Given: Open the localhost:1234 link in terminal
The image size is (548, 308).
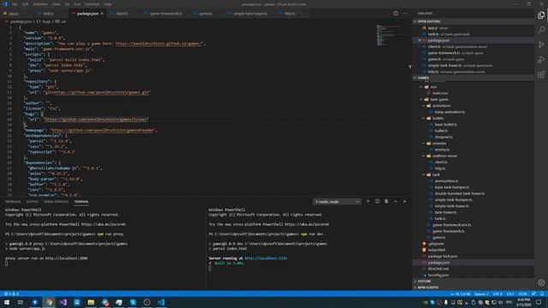Looking at the screenshot, I should coord(265,258).
